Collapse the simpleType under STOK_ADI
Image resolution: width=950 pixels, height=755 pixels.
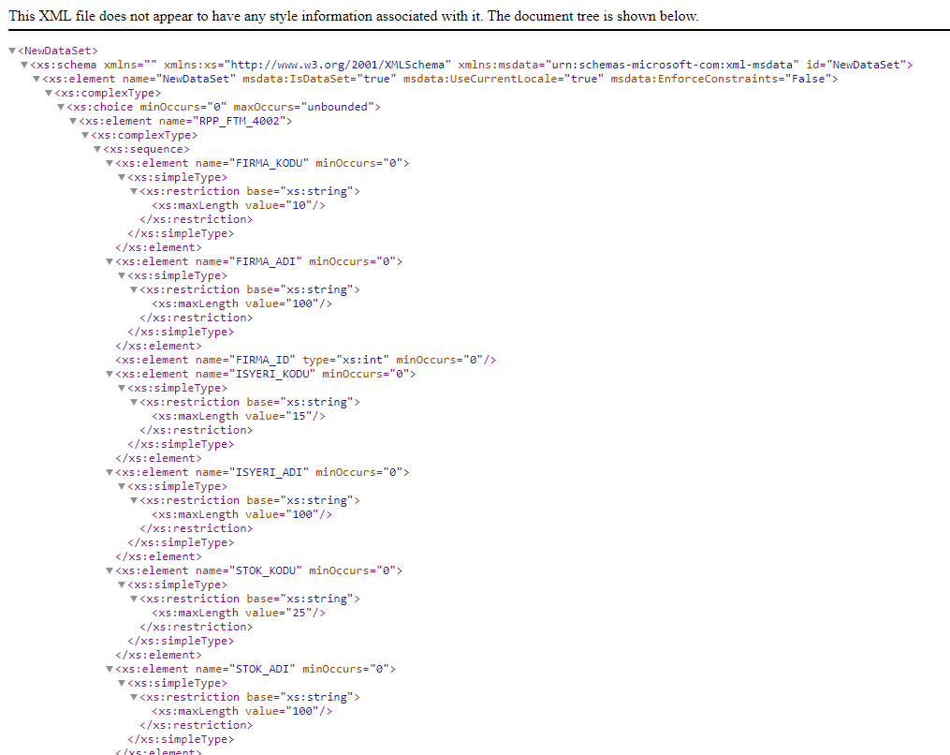(x=122, y=683)
